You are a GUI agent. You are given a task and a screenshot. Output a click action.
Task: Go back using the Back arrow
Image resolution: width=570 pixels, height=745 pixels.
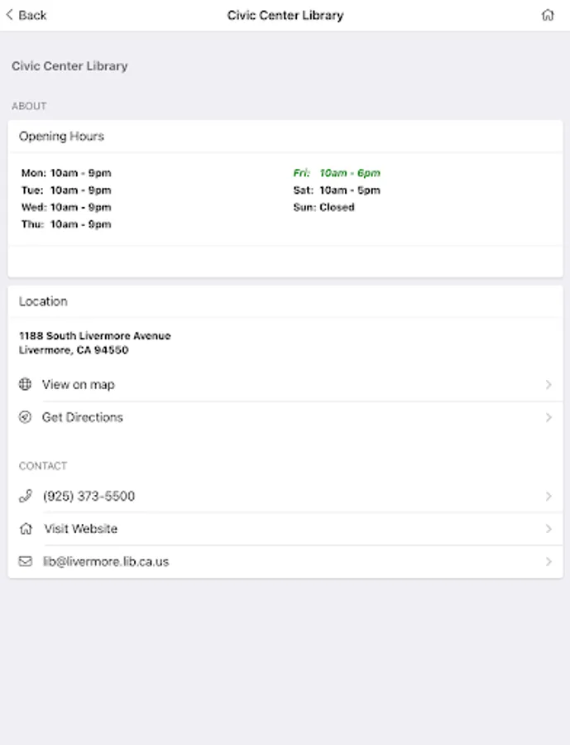[26, 15]
